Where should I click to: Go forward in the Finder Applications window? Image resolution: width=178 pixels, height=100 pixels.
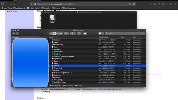[x=17, y=33]
